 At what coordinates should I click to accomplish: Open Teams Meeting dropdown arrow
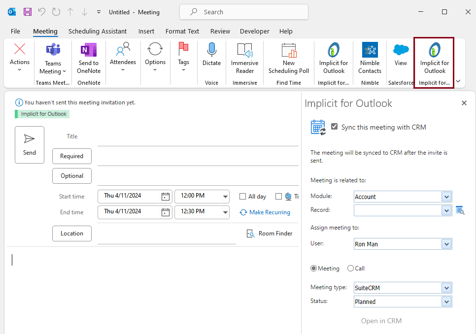tap(64, 71)
